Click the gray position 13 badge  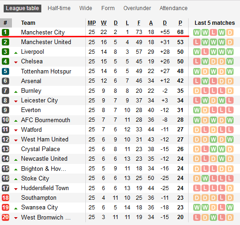point(6,149)
